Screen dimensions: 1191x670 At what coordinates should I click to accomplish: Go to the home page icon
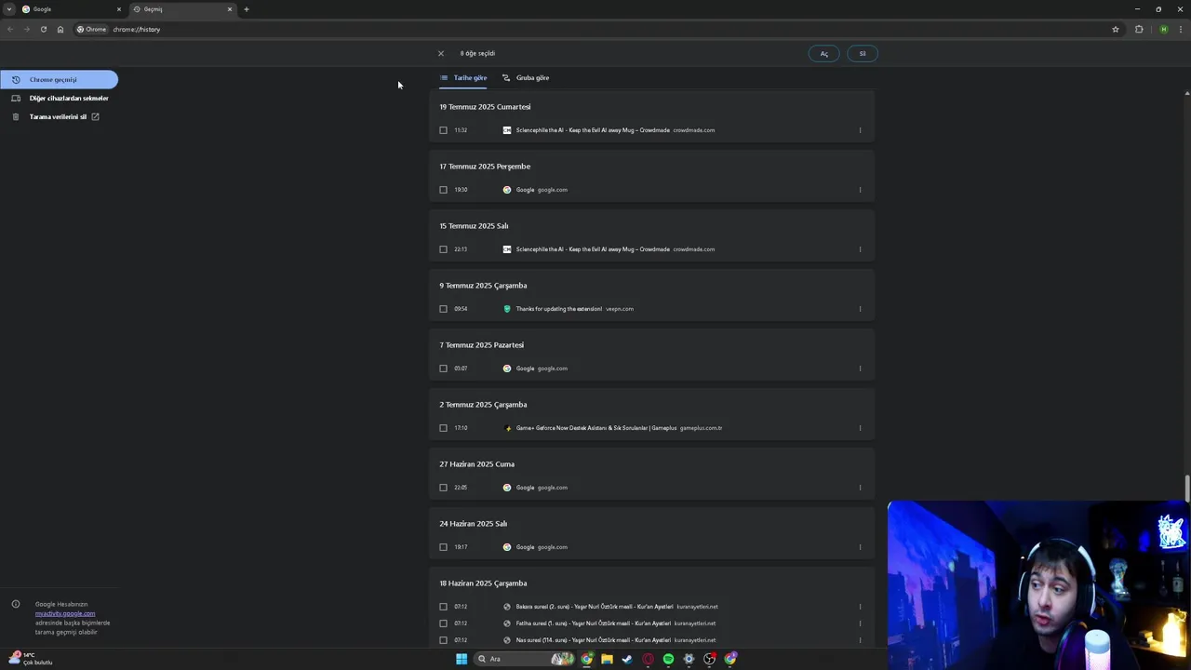(x=60, y=29)
